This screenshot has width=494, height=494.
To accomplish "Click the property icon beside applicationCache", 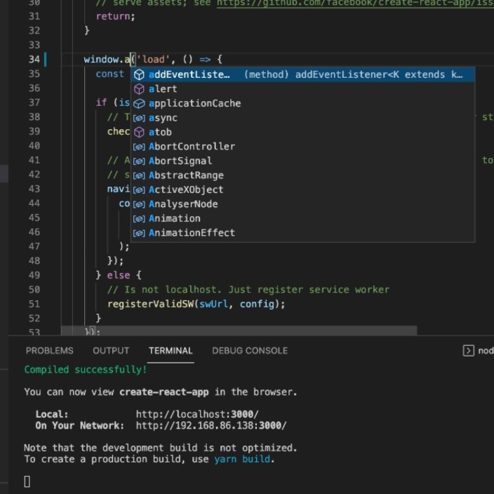I will [139, 103].
